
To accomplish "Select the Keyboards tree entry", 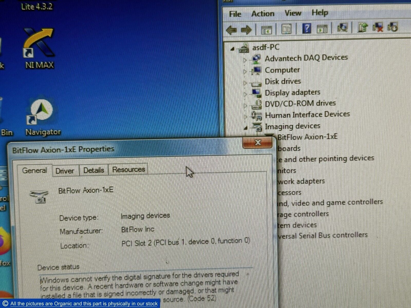I will [x=289, y=148].
